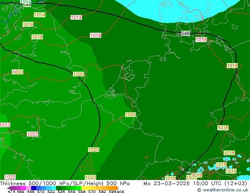The height and width of the screenshot is (193, 250).
Task: Click the legend value 486
Action: (x=20, y=191)
